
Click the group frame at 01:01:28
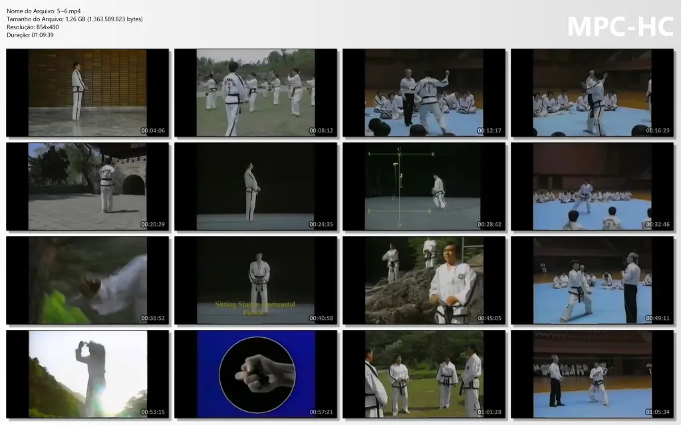pos(424,374)
